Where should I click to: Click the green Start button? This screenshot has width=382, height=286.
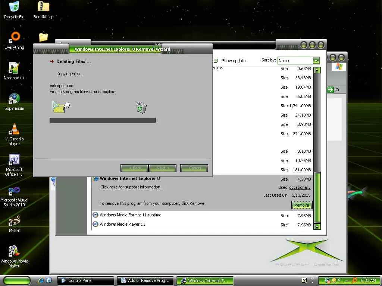[17, 281]
